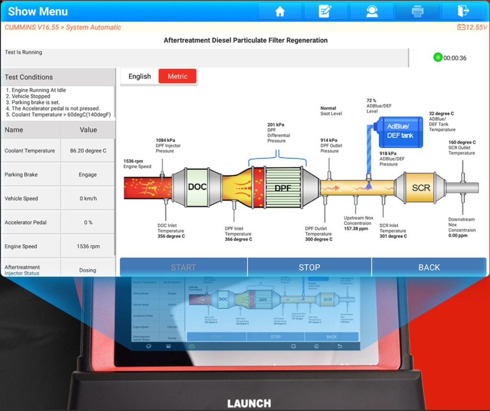Click the 160 degree C SCR Outlet Temperature label
The image size is (490, 411).
pos(462,148)
